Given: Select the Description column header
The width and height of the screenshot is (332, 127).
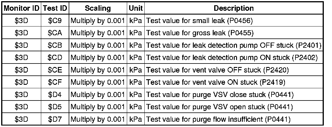Looking at the screenshot, I should click(234, 8).
